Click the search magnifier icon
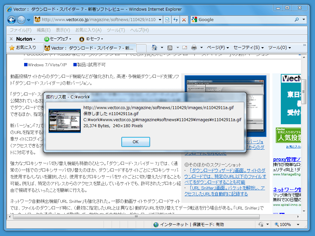The image size is (315, 236). tap(297, 19)
